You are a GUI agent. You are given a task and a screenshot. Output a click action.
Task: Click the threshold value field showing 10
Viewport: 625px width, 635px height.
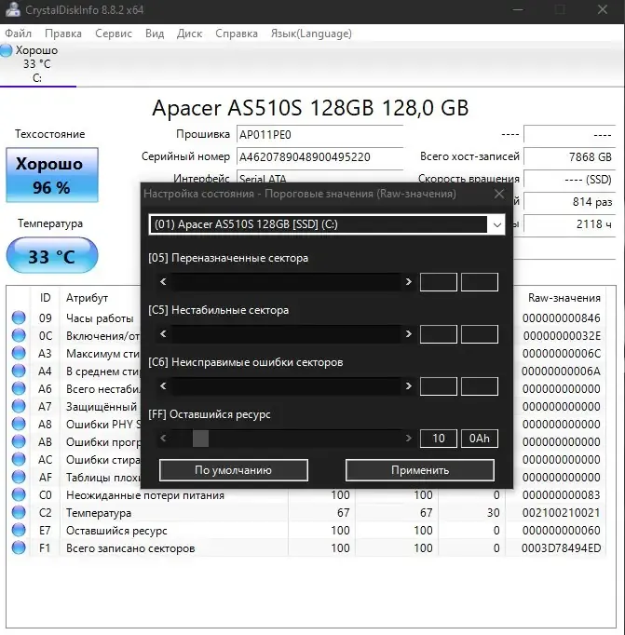click(x=439, y=439)
